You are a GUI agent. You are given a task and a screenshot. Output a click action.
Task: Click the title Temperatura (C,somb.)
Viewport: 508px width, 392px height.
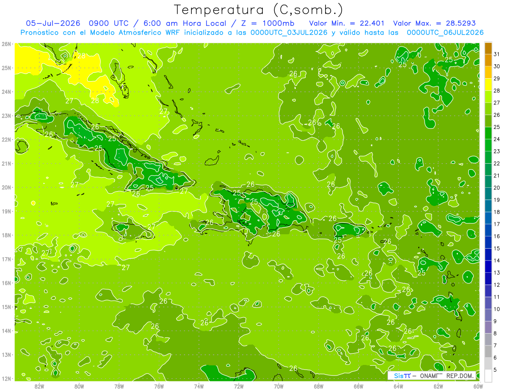259,10
